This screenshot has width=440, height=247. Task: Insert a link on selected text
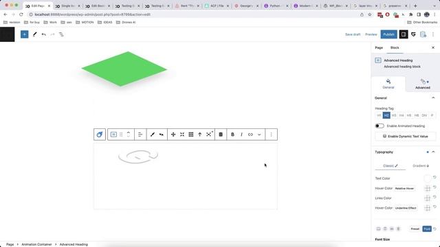[x=250, y=134]
